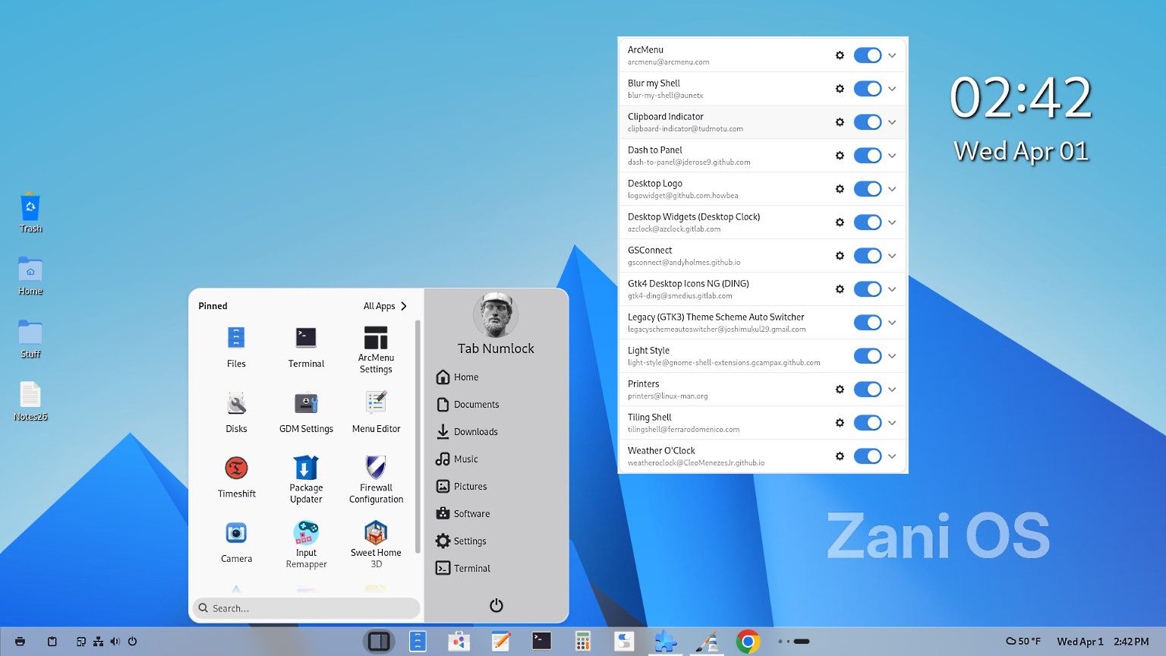Launch Menu Editor
1166x656 pixels.
pos(376,412)
